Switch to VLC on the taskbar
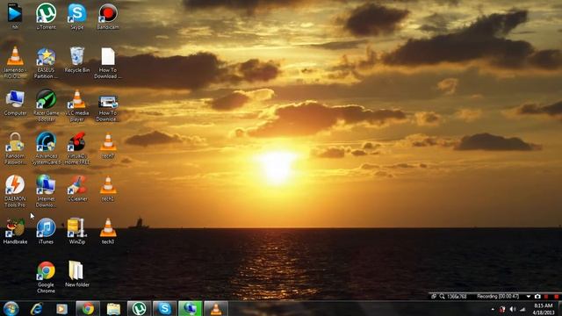Image resolution: width=562 pixels, height=316 pixels. pyautogui.click(x=216, y=308)
